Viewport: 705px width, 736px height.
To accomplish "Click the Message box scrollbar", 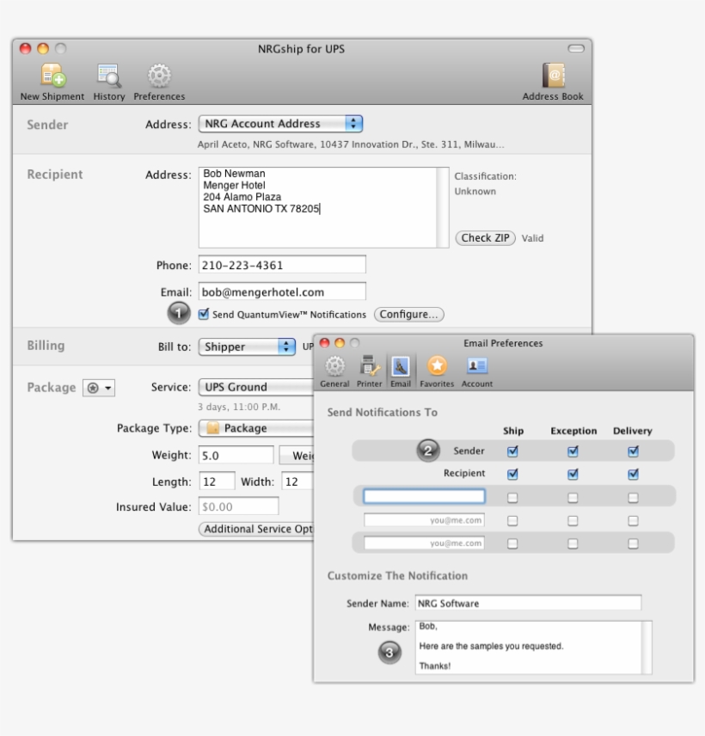I will click(647, 647).
